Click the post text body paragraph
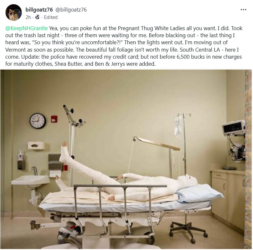The height and width of the screenshot is (250, 253). (x=124, y=46)
